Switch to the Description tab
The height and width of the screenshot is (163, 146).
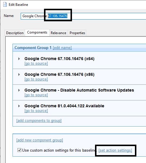15,33
